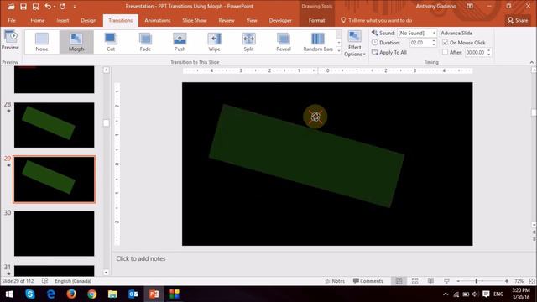
Task: Expand the transitions gallery More arrow
Action: pos(339,50)
